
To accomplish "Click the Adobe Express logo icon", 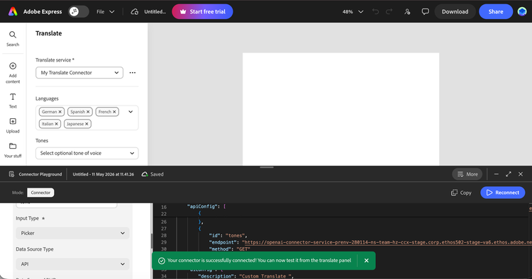I will (13, 11).
